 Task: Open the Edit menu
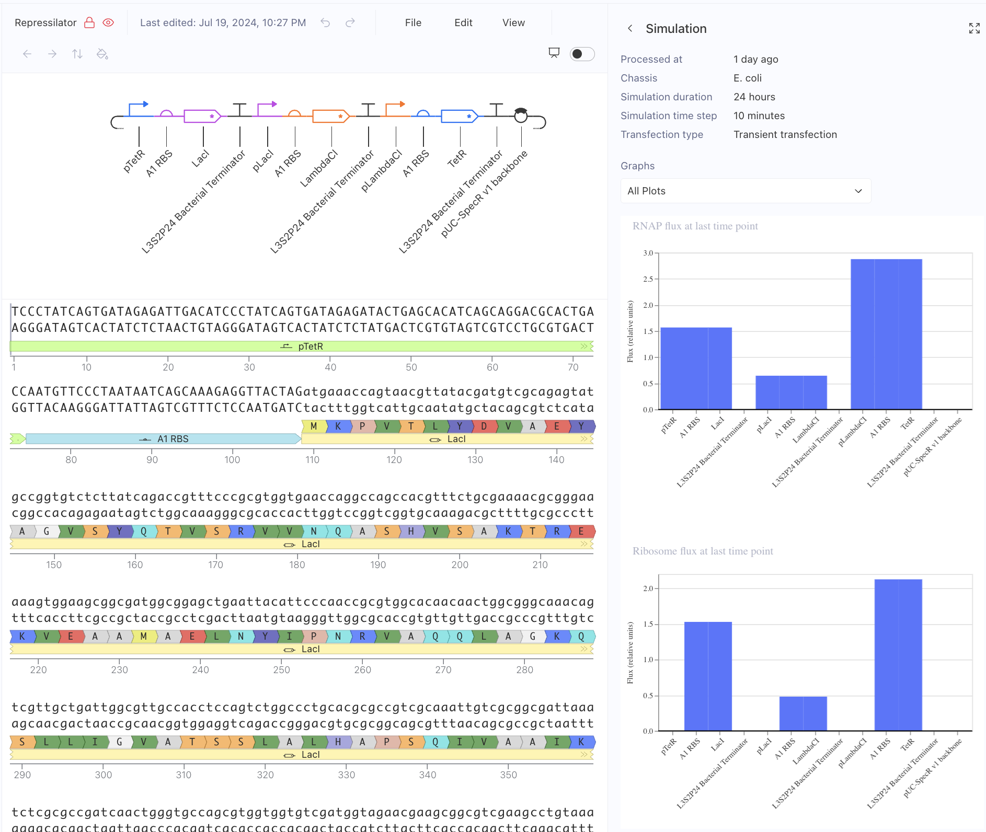tap(463, 22)
